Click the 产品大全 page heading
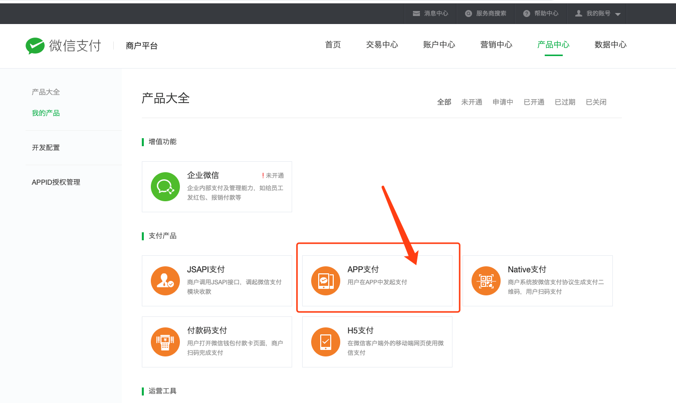676x403 pixels. tap(166, 98)
